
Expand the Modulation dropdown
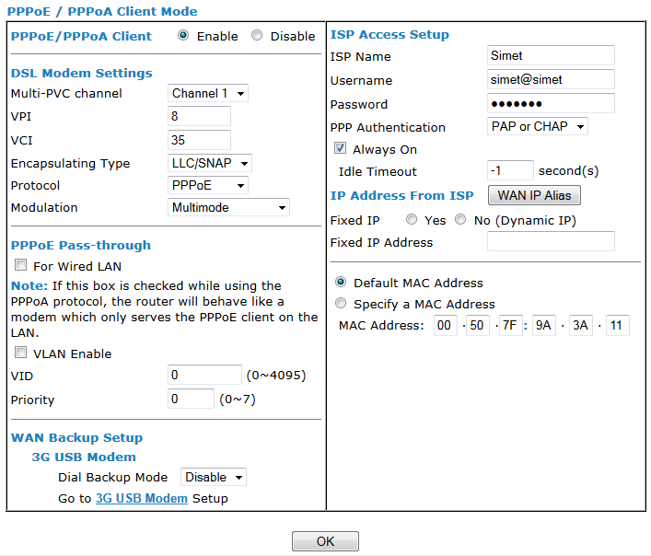click(229, 207)
